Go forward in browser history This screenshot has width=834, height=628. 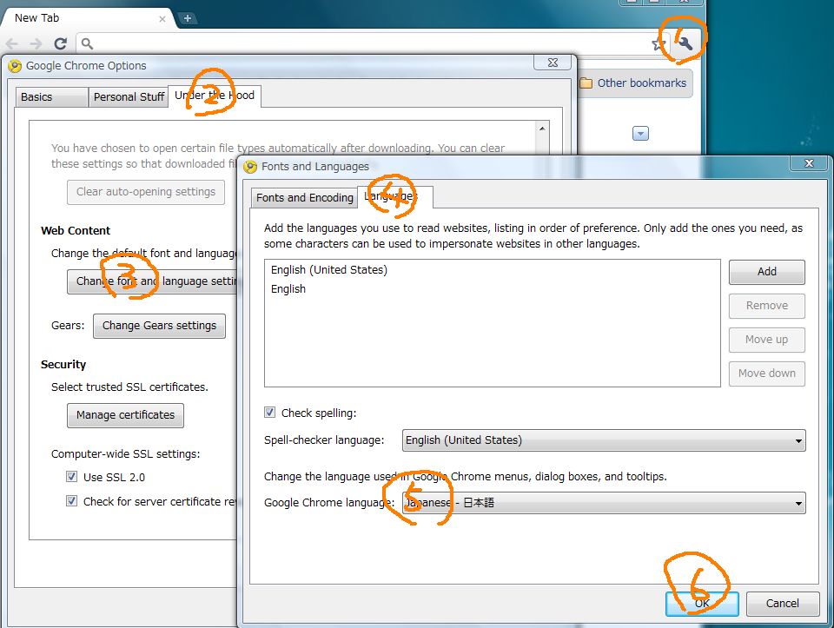click(36, 43)
